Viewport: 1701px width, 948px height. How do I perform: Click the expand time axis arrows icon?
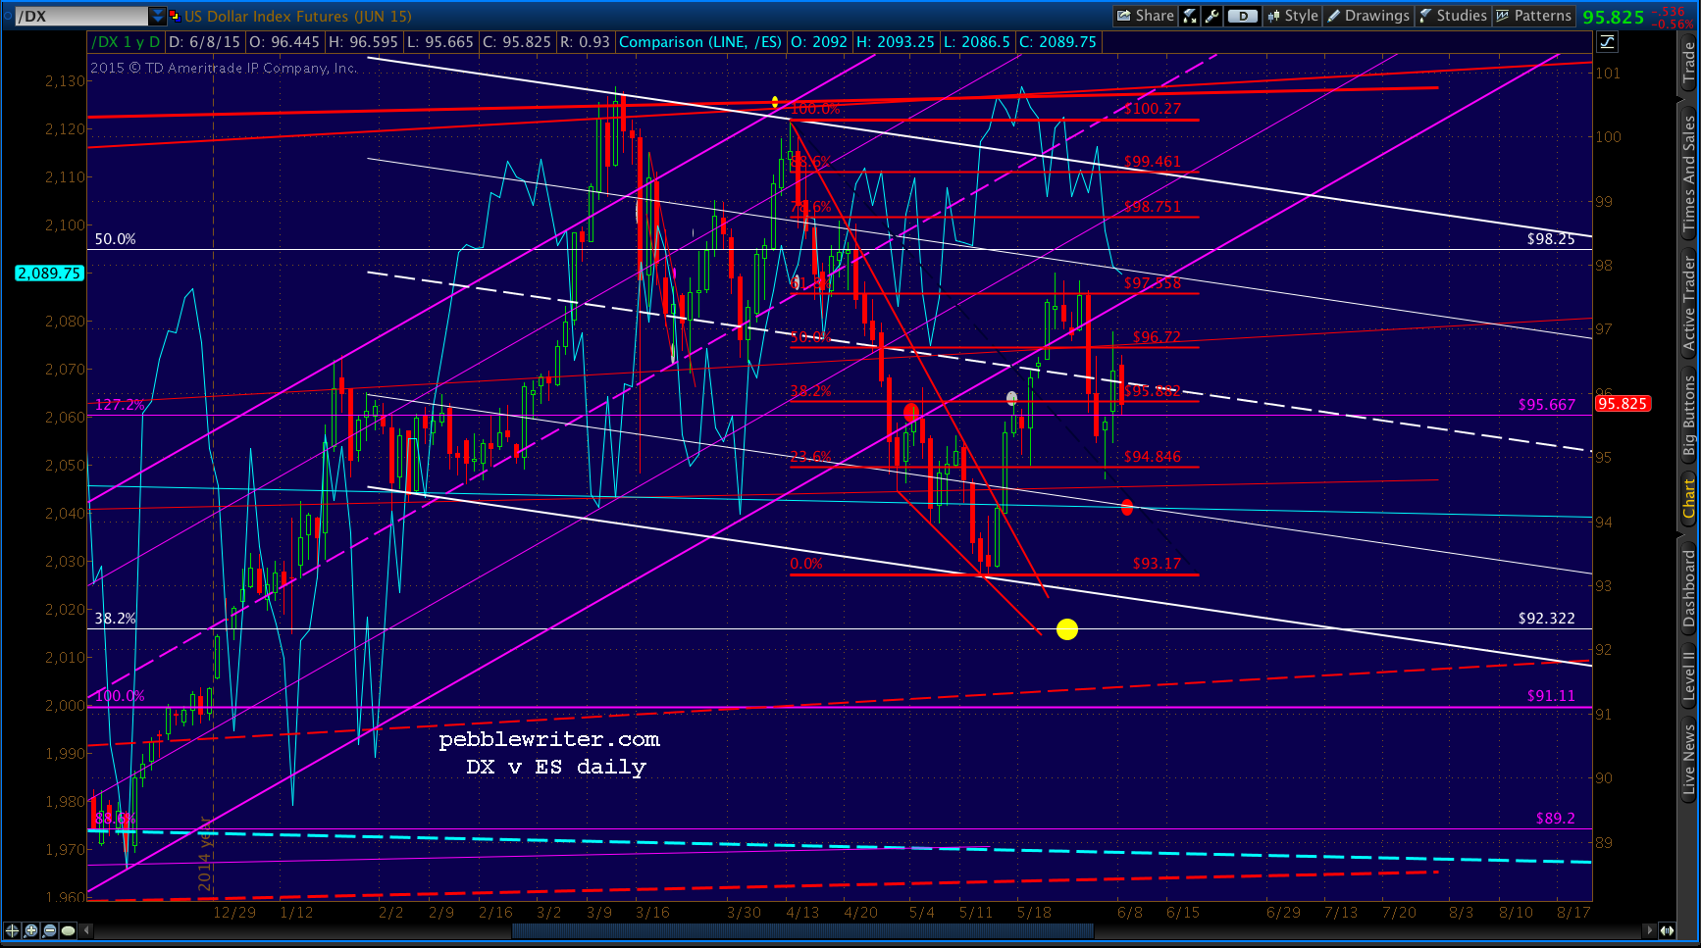1667,930
